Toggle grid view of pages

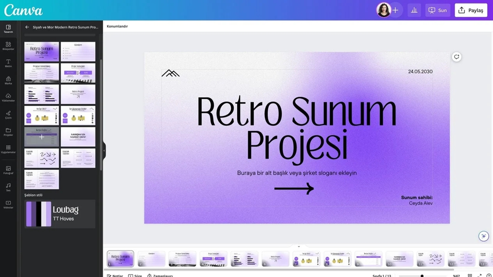click(x=470, y=275)
